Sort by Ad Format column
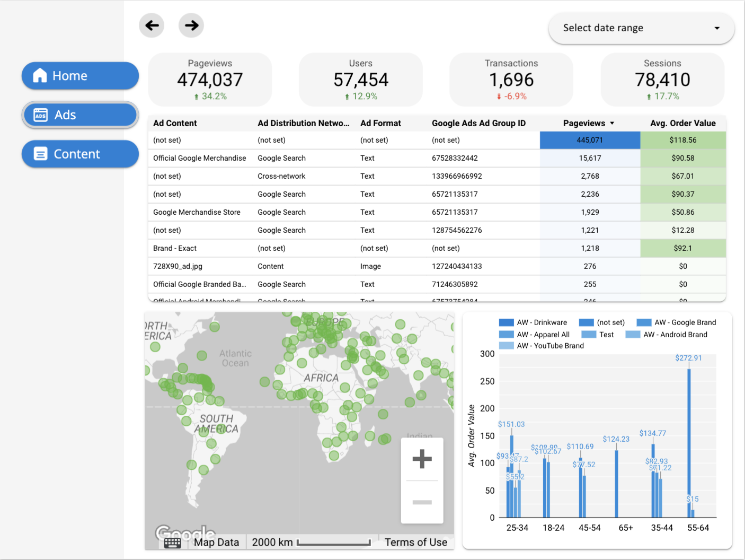The image size is (745, 560). click(380, 123)
